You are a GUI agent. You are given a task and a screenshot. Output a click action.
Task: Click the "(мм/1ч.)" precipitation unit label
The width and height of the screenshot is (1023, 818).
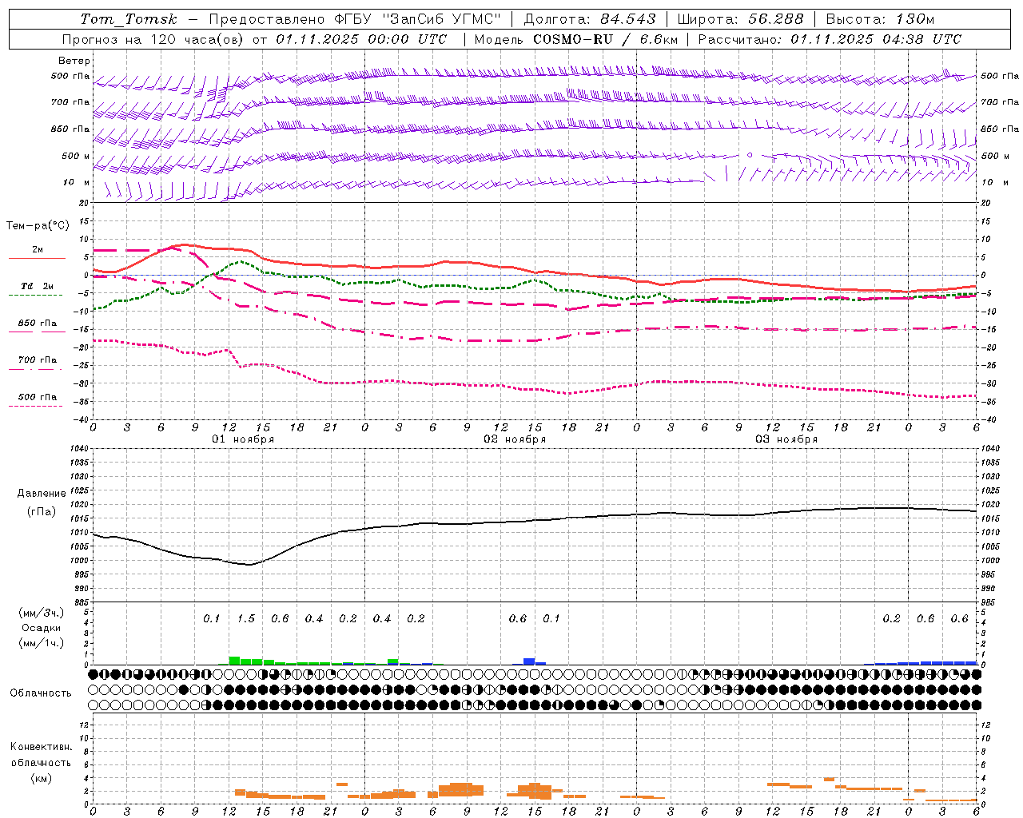[x=42, y=643]
